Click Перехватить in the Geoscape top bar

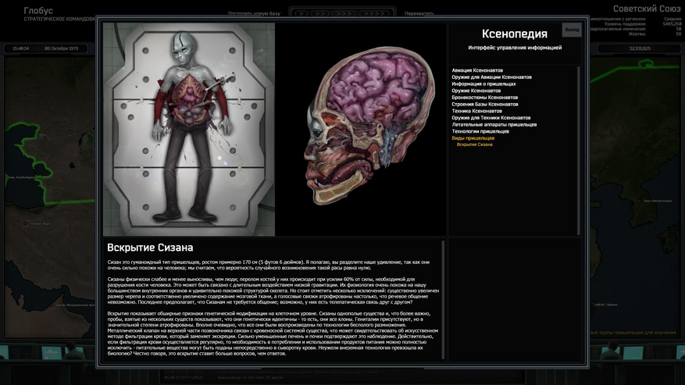(419, 13)
